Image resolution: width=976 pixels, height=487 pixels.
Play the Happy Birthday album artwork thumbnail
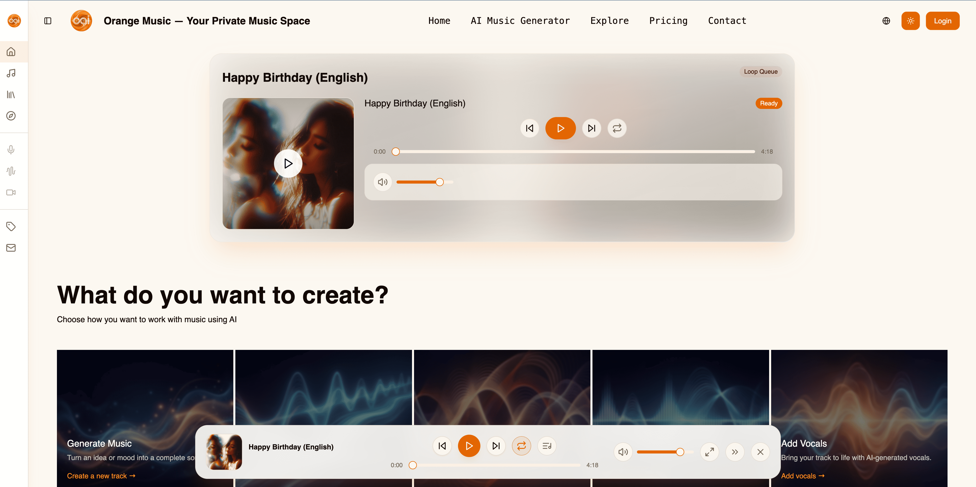point(288,163)
